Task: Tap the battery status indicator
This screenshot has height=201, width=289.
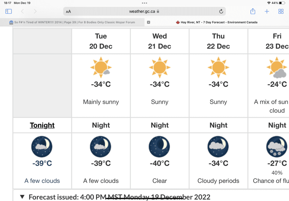Action: (x=282, y=3)
